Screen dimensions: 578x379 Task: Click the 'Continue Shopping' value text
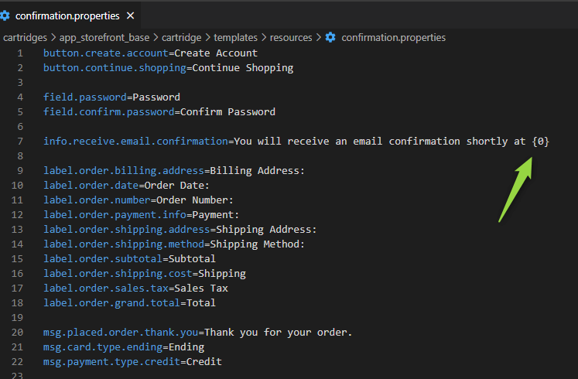242,68
